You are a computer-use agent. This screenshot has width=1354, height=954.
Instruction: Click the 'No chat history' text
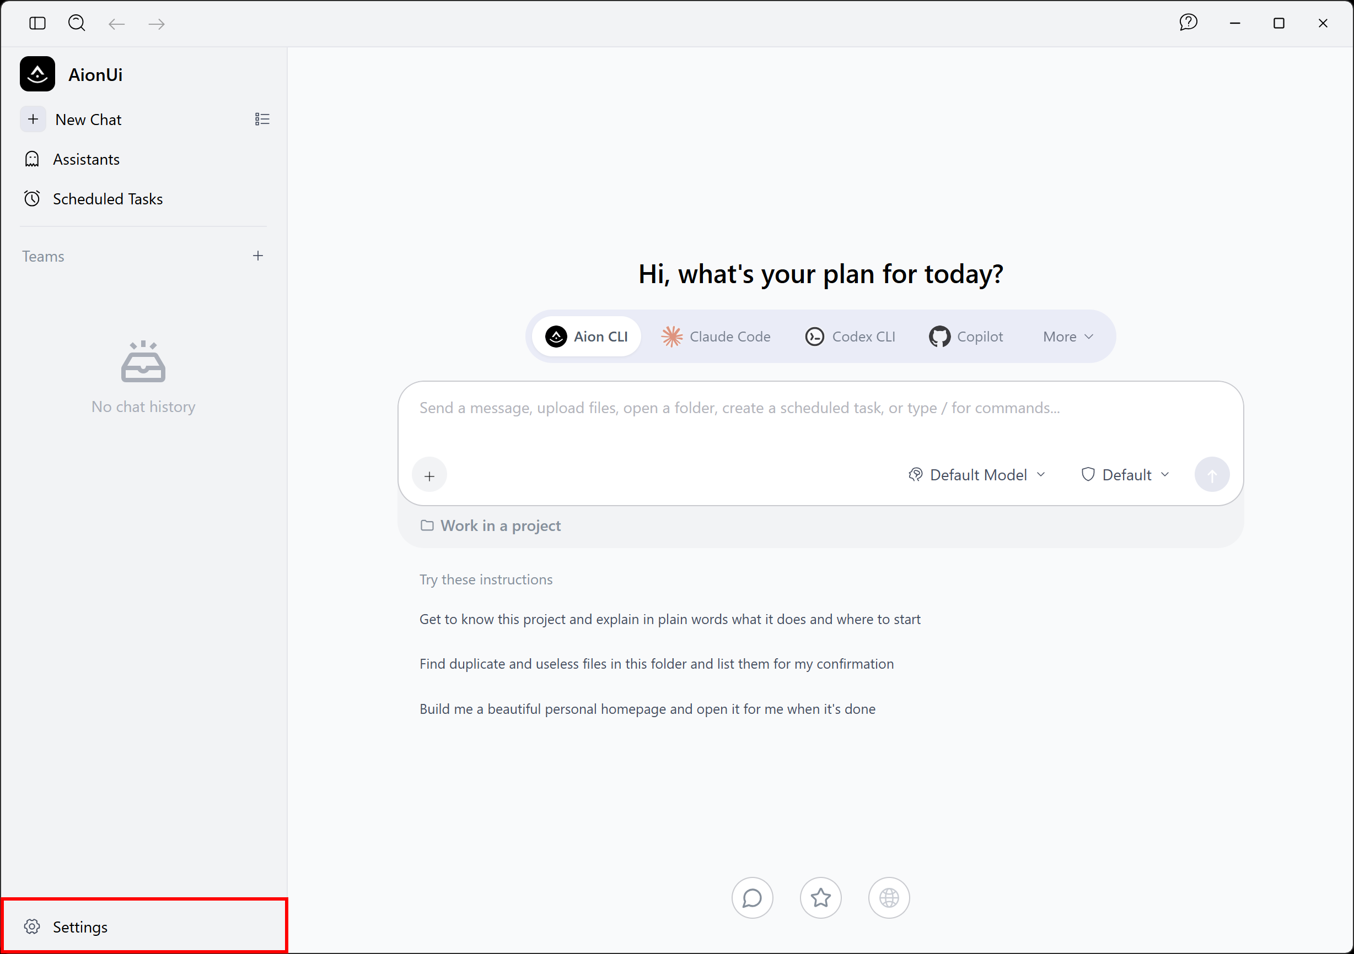(143, 406)
